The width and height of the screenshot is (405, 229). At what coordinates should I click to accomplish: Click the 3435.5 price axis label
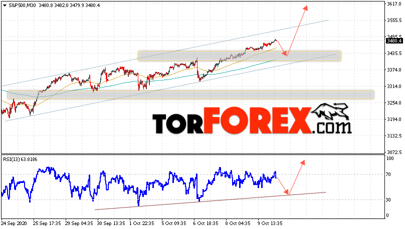pos(394,53)
